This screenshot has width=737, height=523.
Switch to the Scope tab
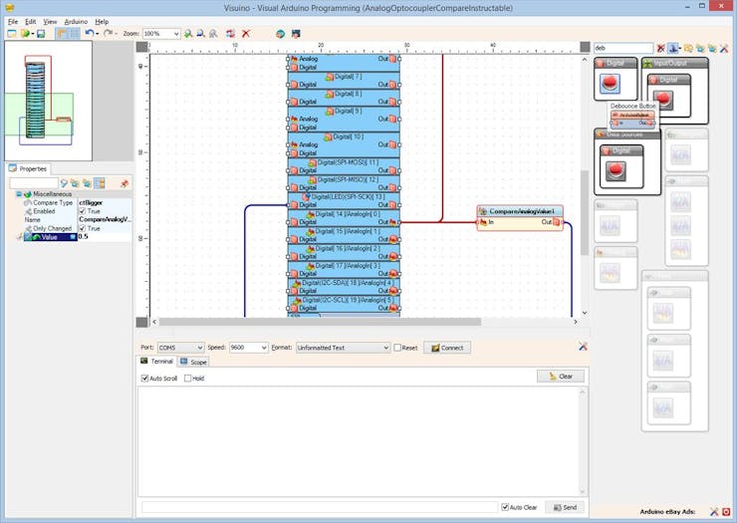pyautogui.click(x=194, y=362)
